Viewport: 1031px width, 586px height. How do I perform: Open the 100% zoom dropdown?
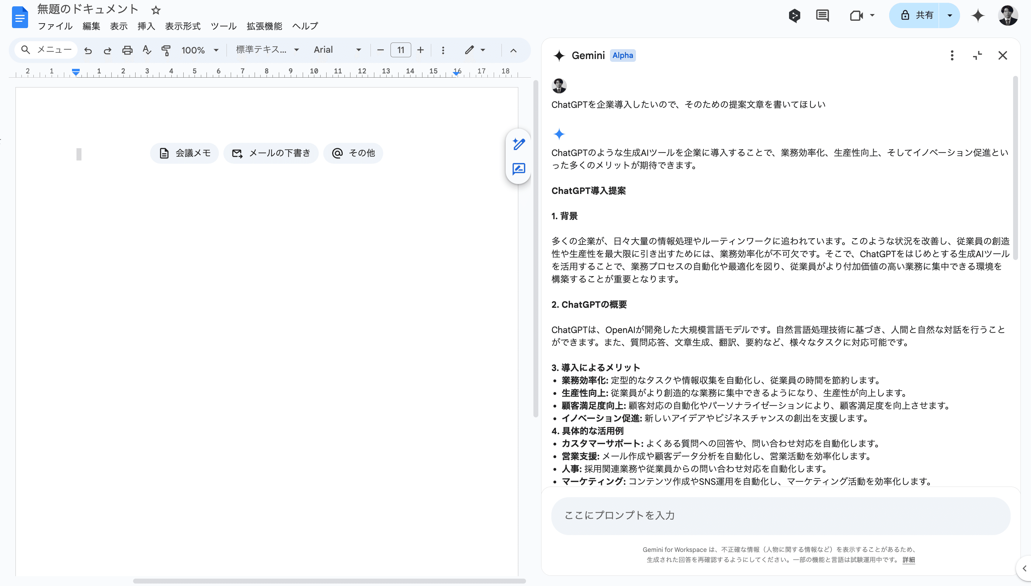pos(199,50)
